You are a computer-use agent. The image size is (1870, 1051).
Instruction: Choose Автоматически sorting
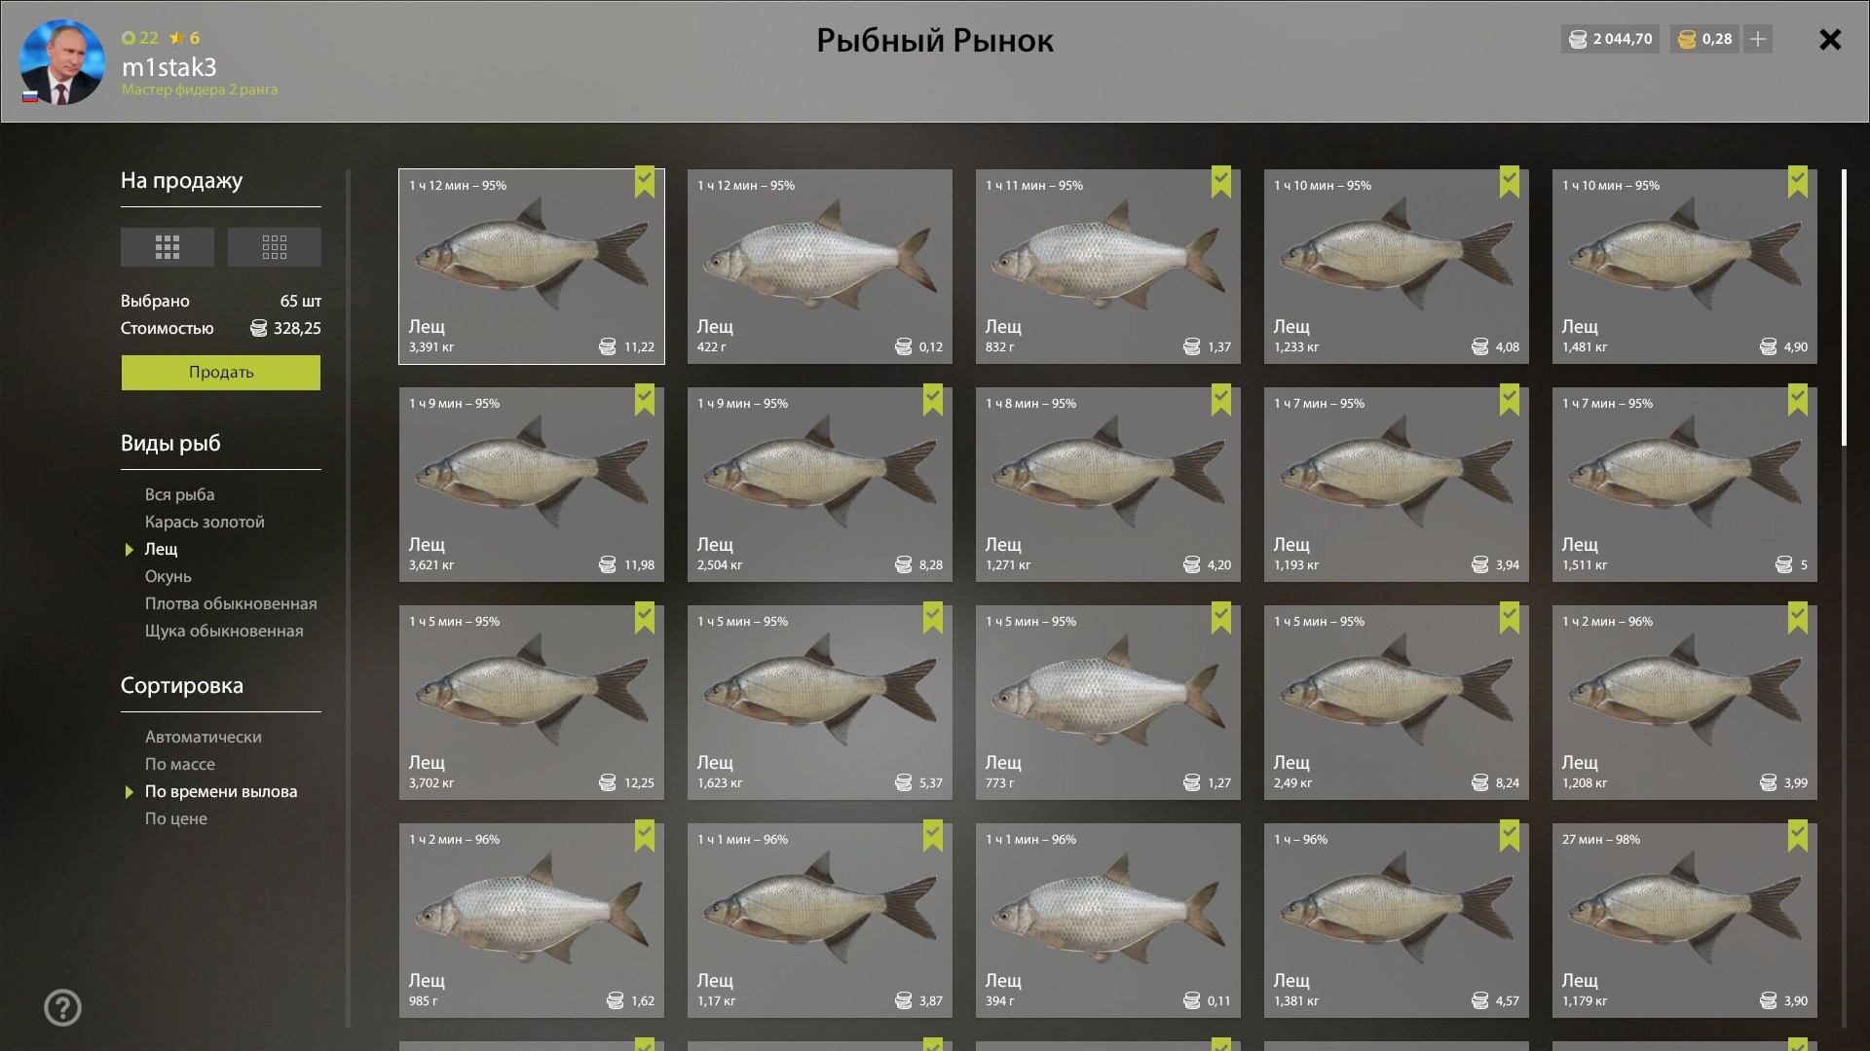pyautogui.click(x=204, y=737)
